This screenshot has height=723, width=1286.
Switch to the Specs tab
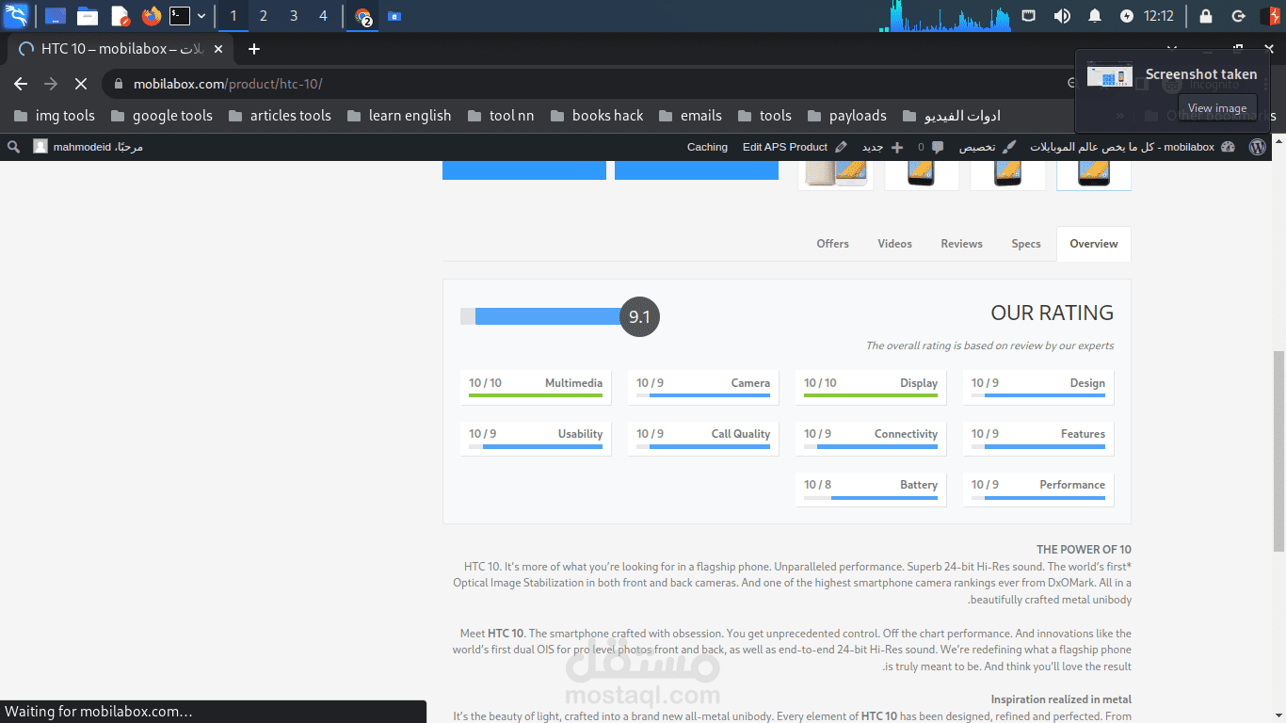1026,244
